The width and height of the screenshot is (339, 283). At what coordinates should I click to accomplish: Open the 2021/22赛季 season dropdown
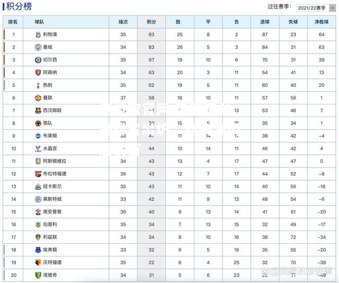(x=316, y=8)
